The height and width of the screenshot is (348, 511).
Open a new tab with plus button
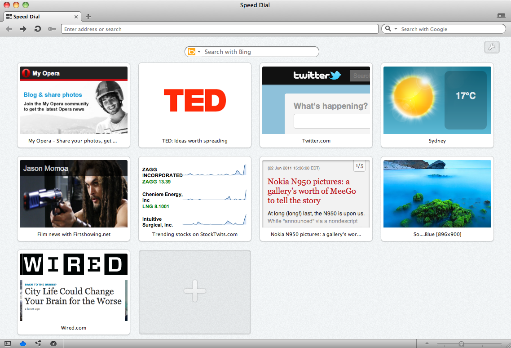pyautogui.click(x=88, y=16)
